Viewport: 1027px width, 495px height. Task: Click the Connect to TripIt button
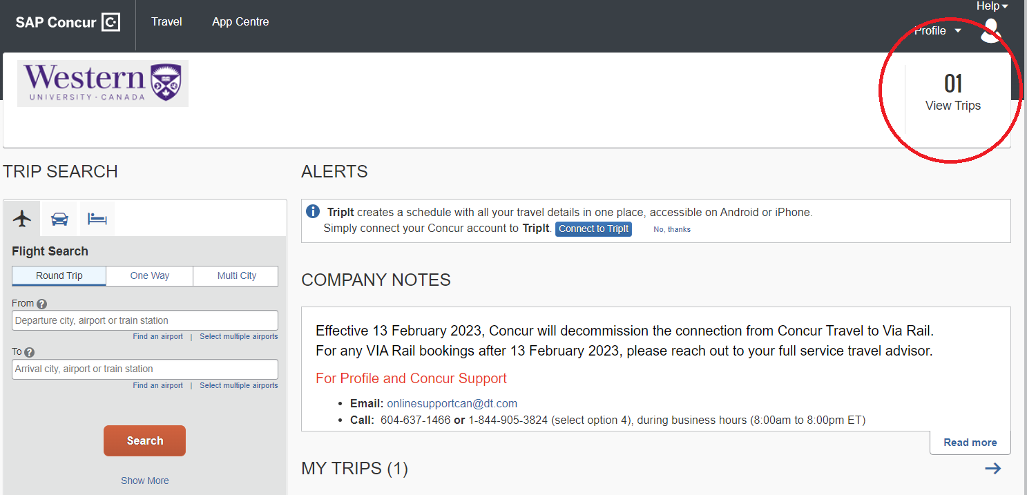(593, 229)
